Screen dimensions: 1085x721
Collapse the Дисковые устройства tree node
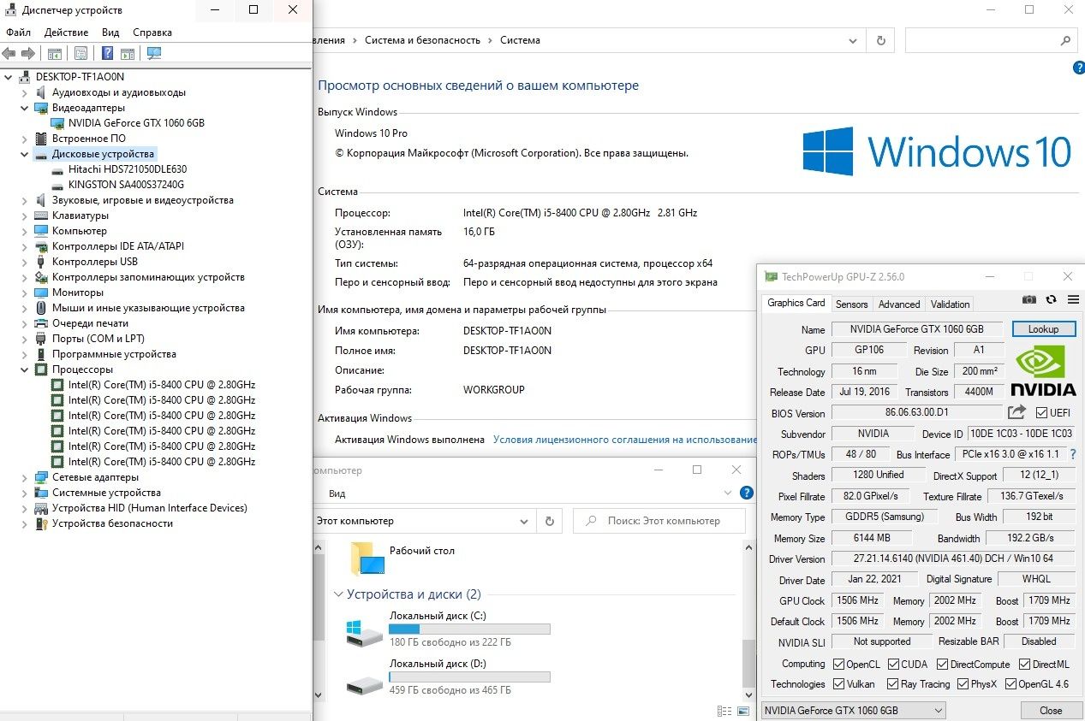point(24,154)
